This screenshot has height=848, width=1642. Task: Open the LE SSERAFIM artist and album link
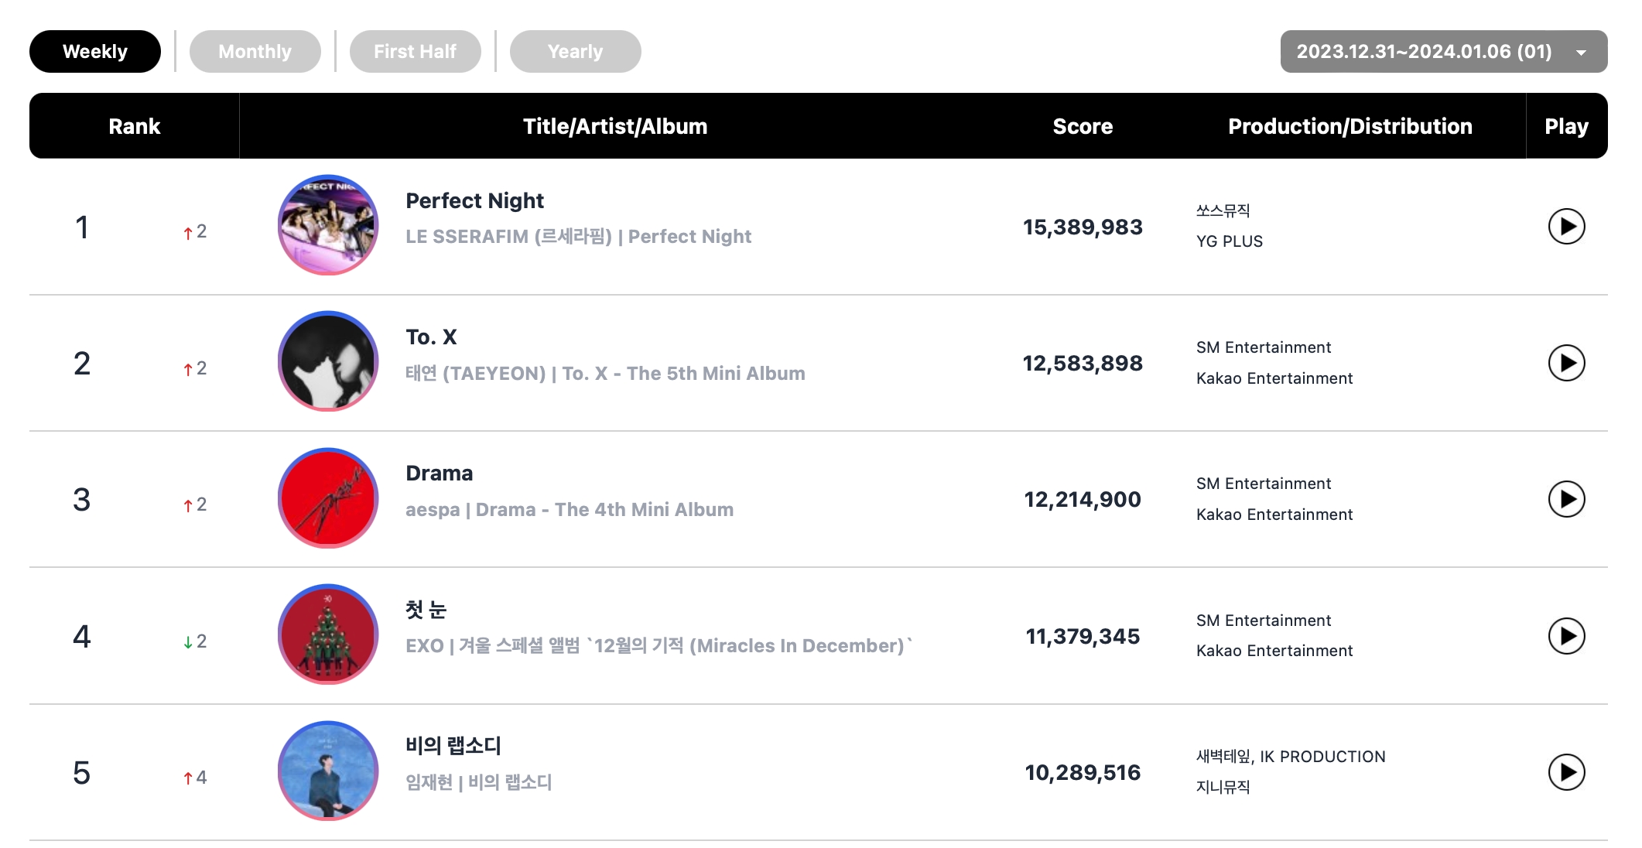578,237
